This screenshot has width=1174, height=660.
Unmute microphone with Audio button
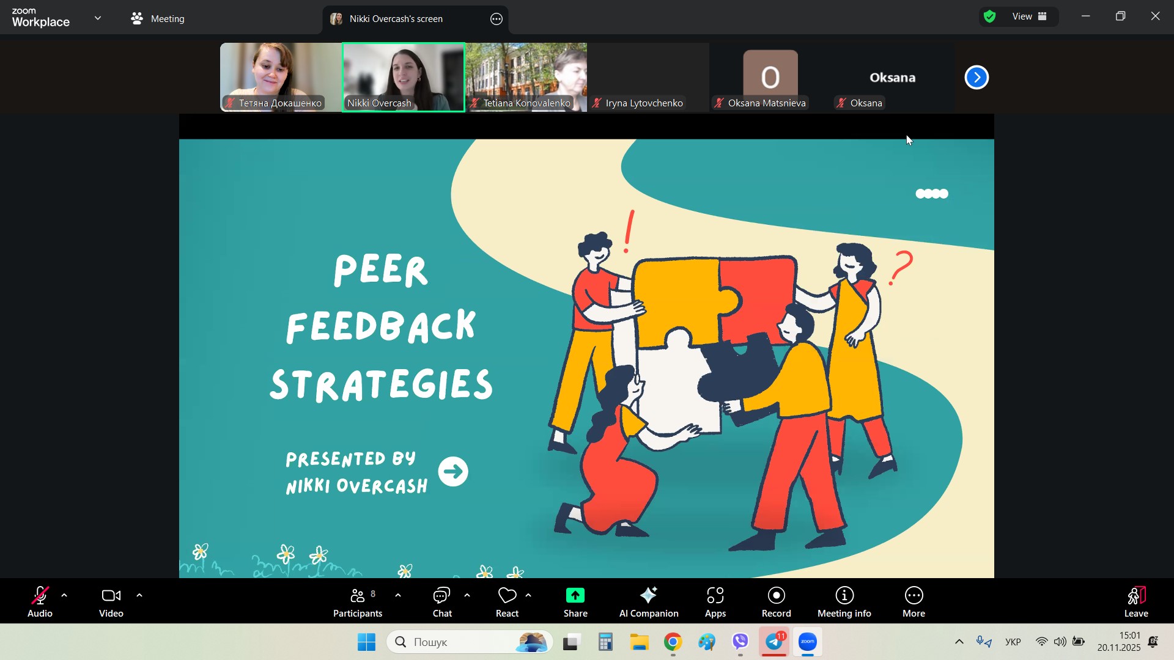point(40,603)
